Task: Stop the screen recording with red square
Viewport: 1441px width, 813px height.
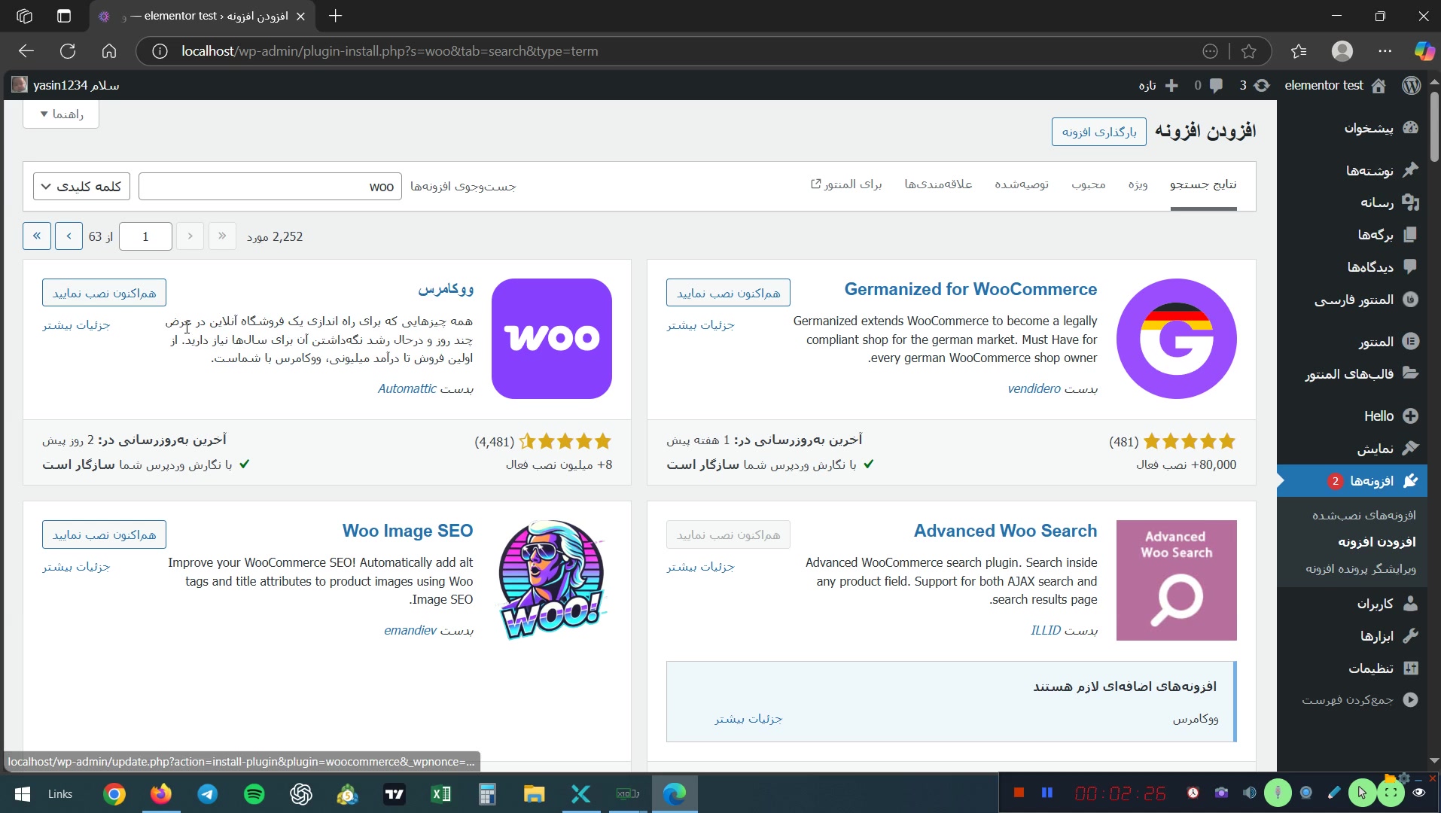Action: click(1019, 793)
